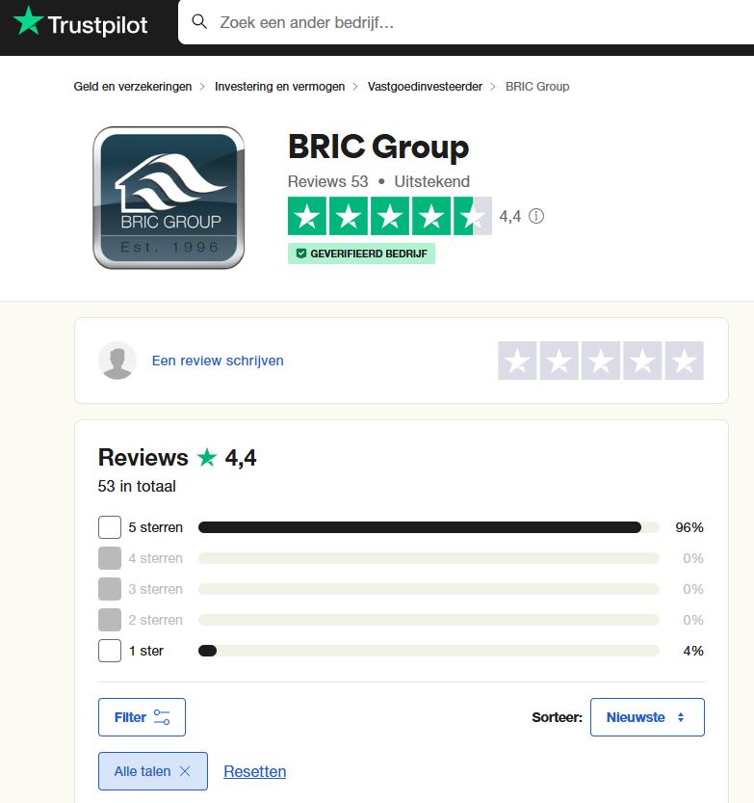This screenshot has width=754, height=803.
Task: Check the '1 ster' filter checkbox
Action: click(110, 651)
